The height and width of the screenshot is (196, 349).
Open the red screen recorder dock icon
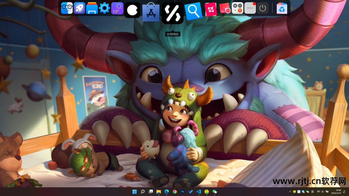tap(224, 8)
